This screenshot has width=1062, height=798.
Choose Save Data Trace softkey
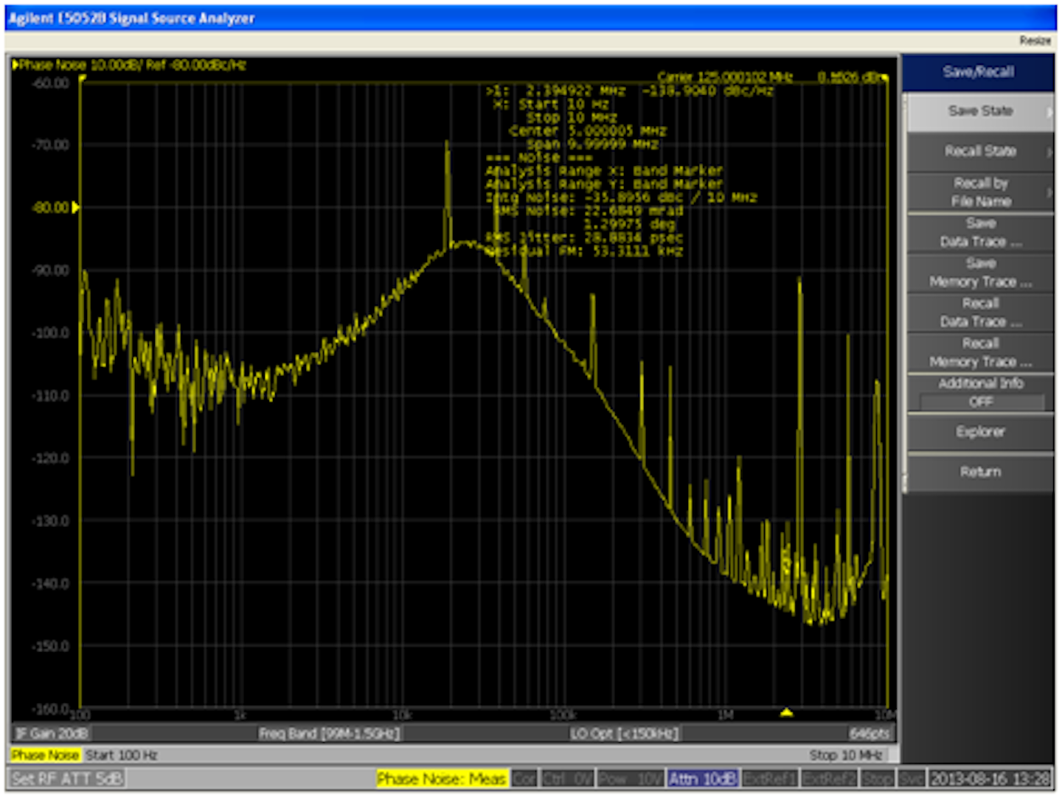(x=979, y=232)
